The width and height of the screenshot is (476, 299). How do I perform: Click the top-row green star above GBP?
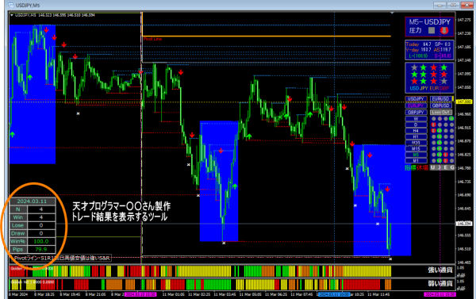tap(443, 67)
